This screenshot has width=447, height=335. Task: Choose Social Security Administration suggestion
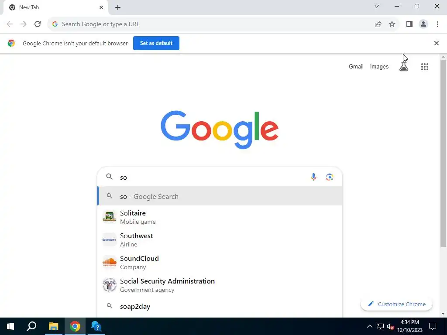coord(220,285)
